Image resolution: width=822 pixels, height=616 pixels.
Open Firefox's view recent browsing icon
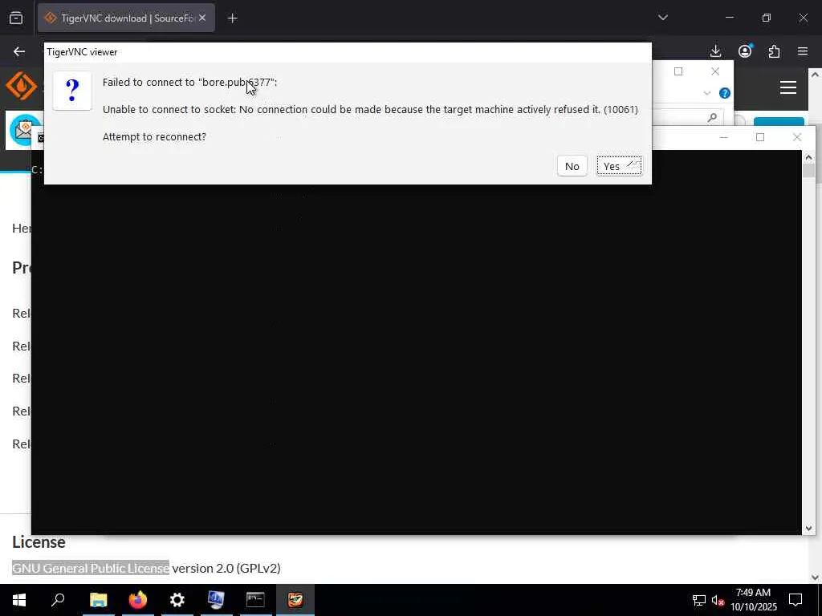[16, 18]
